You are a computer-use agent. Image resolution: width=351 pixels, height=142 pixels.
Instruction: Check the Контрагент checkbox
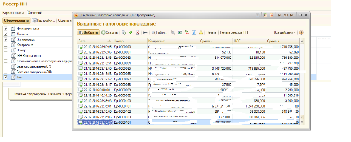coord(6,45)
